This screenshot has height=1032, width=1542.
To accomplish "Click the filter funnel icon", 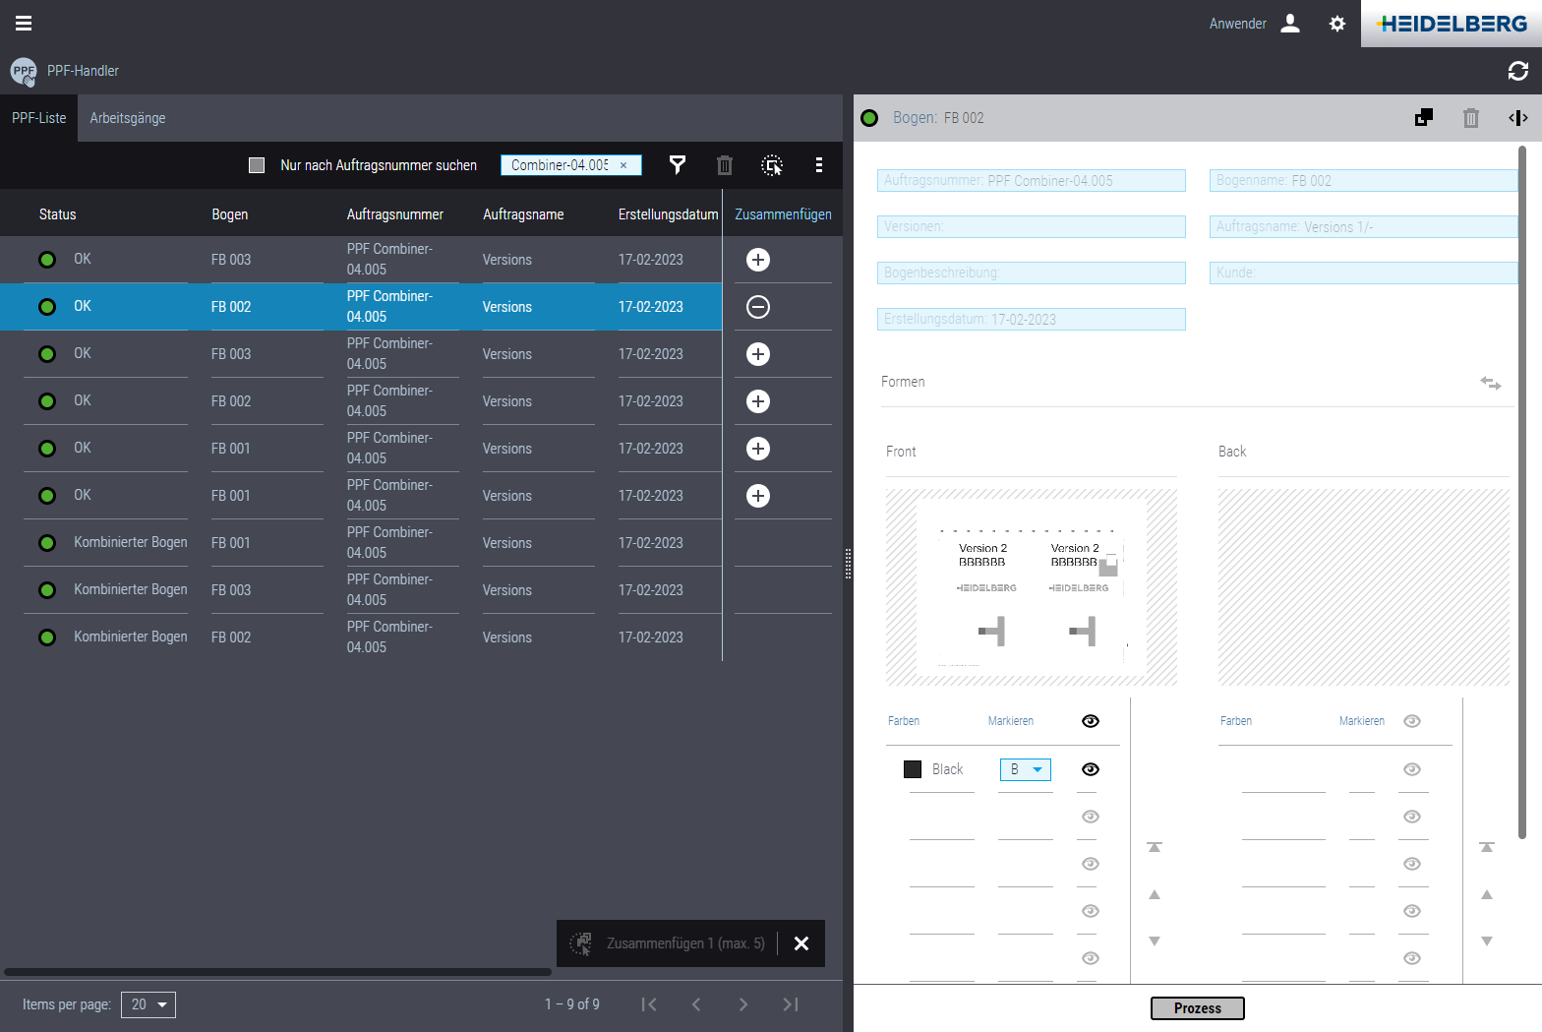I will (678, 165).
